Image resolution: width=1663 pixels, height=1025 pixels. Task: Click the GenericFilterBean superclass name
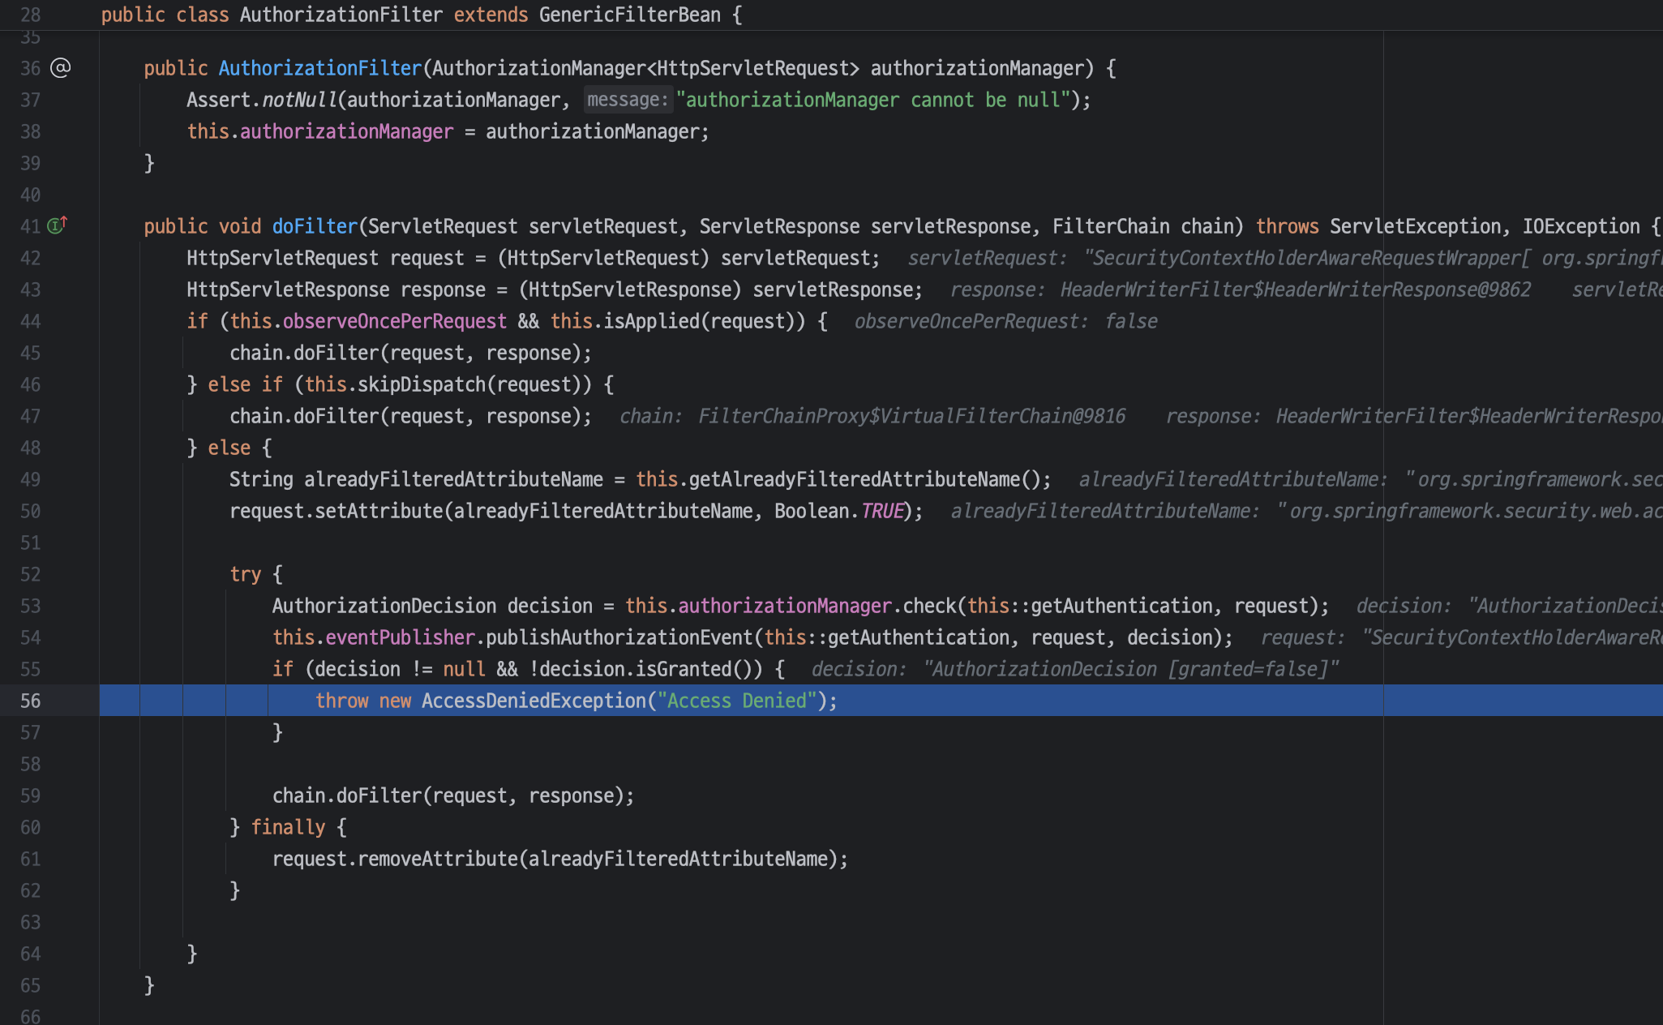point(629,15)
